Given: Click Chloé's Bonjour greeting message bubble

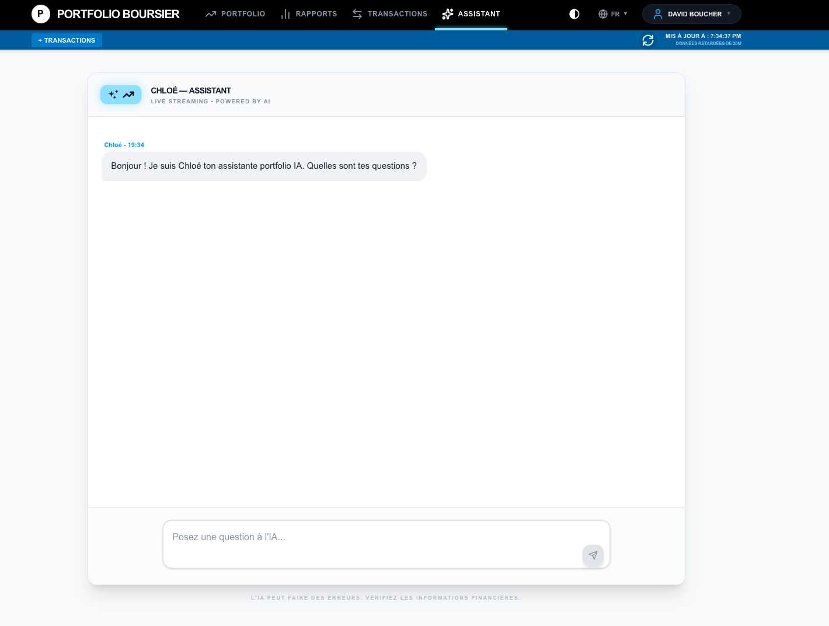Looking at the screenshot, I should coord(264,166).
